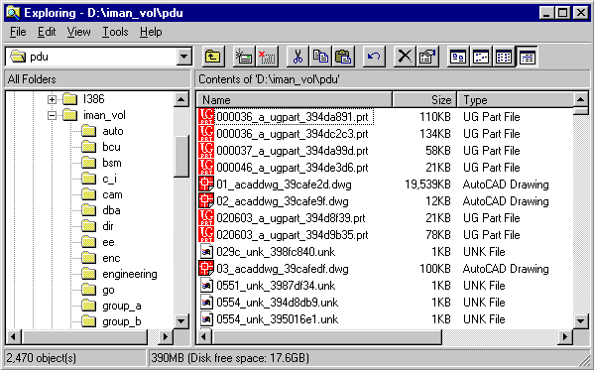Click the Copy toolbar icon

pyautogui.click(x=320, y=57)
